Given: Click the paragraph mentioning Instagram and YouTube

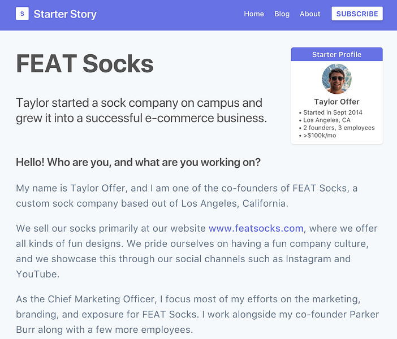Looking at the screenshot, I should [197, 251].
